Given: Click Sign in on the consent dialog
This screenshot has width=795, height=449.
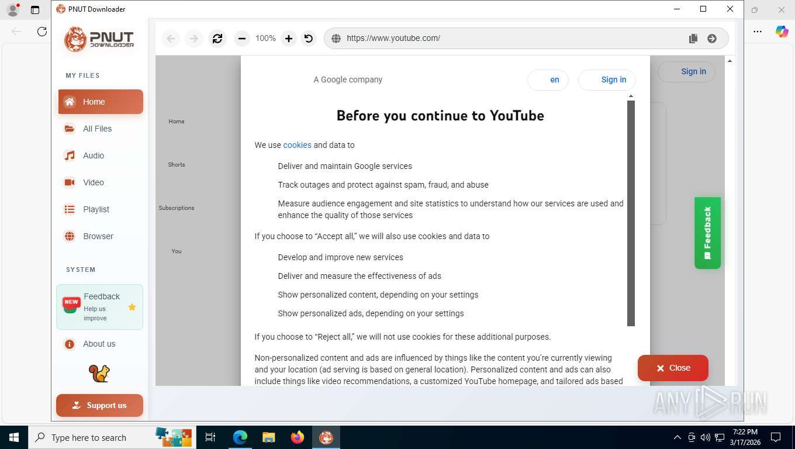Looking at the screenshot, I should pyautogui.click(x=607, y=80).
